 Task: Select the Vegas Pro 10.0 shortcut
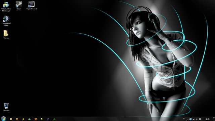point(32,5)
